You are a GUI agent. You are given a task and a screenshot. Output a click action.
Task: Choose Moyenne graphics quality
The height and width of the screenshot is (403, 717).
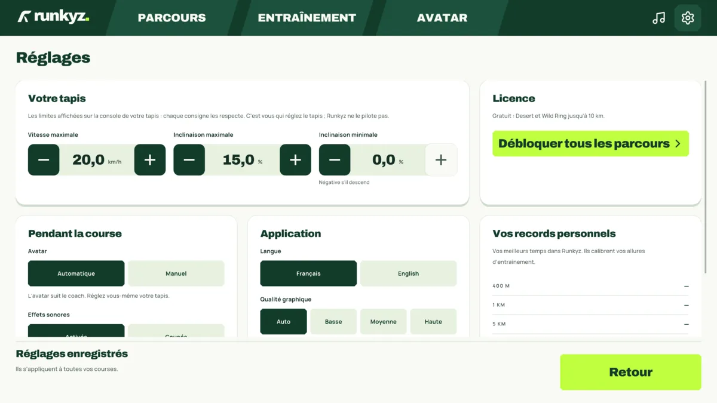coord(384,322)
